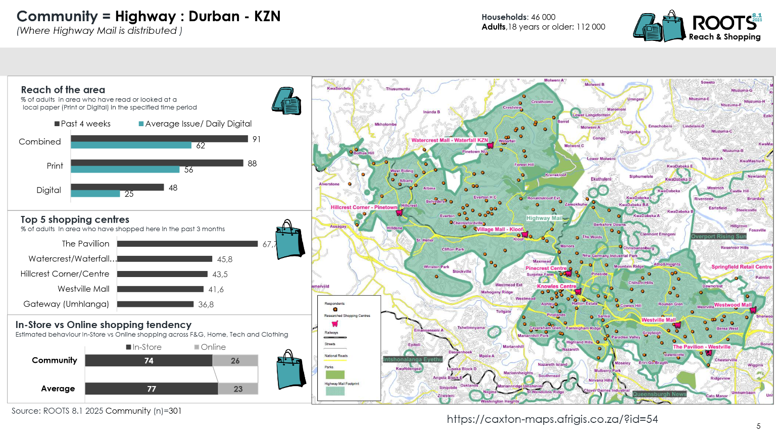Click shopping bag icon beside In-Store vs Online

click(x=292, y=369)
